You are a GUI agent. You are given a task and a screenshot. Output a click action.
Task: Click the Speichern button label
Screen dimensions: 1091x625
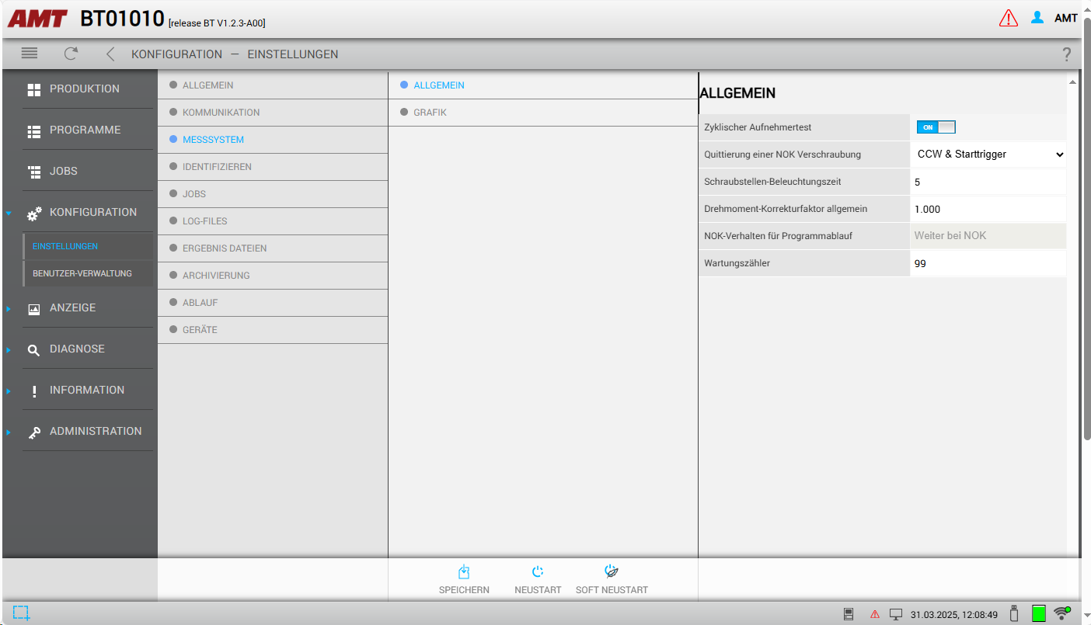point(464,590)
